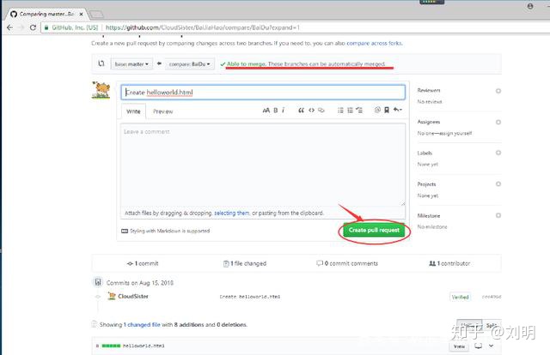This screenshot has height=355, width=550.
Task: Click the 'selecting them' attach files link
Action: click(x=231, y=213)
